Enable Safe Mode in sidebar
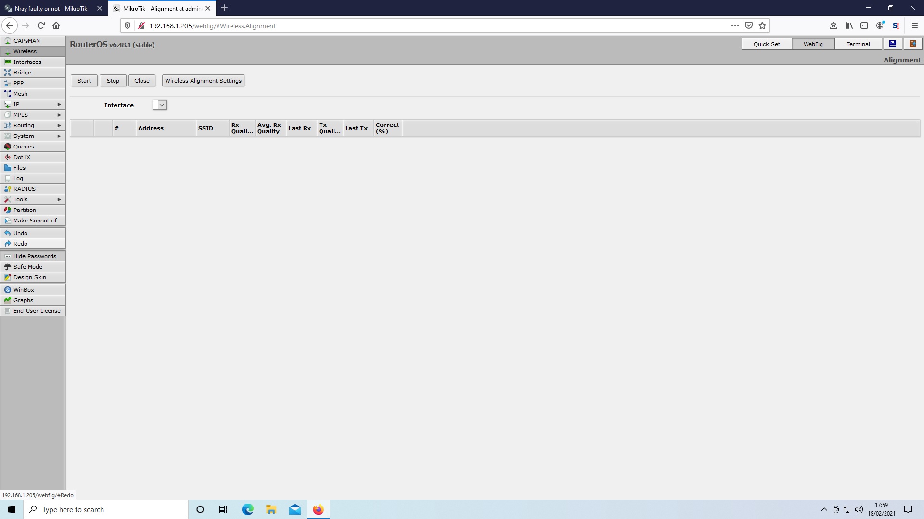Screen dimensions: 924x519 tap(27, 267)
